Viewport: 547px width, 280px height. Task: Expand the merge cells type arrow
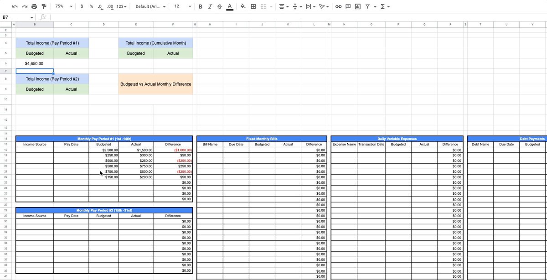pyautogui.click(x=271, y=6)
